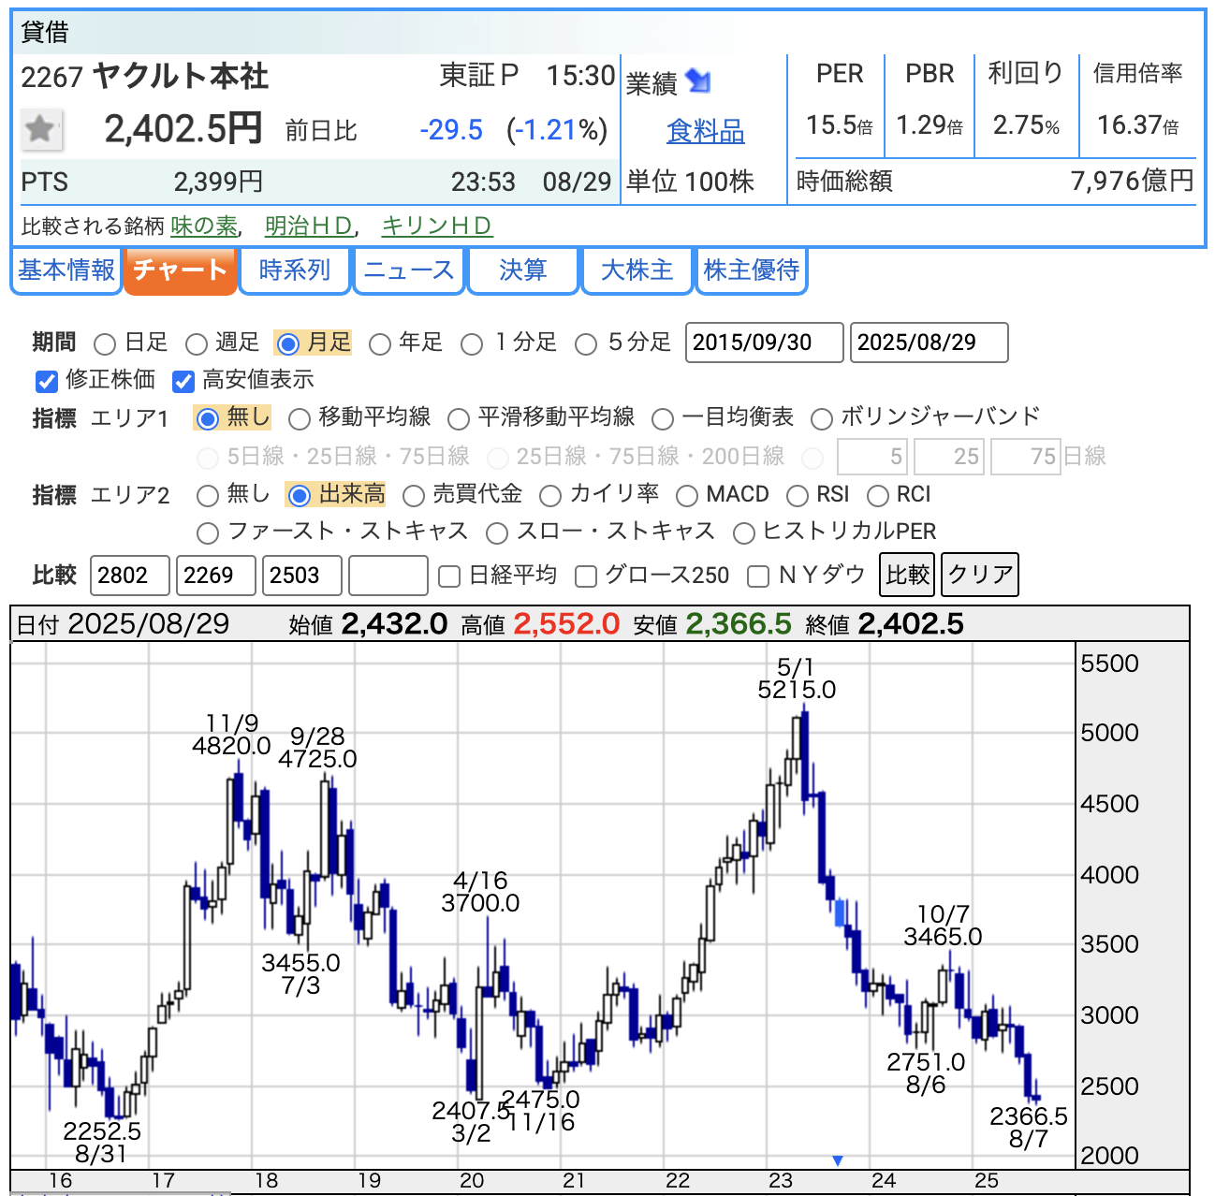Viewport: 1215px width, 1196px height.
Task: Click the comparison code field 2802
Action: 130,576
